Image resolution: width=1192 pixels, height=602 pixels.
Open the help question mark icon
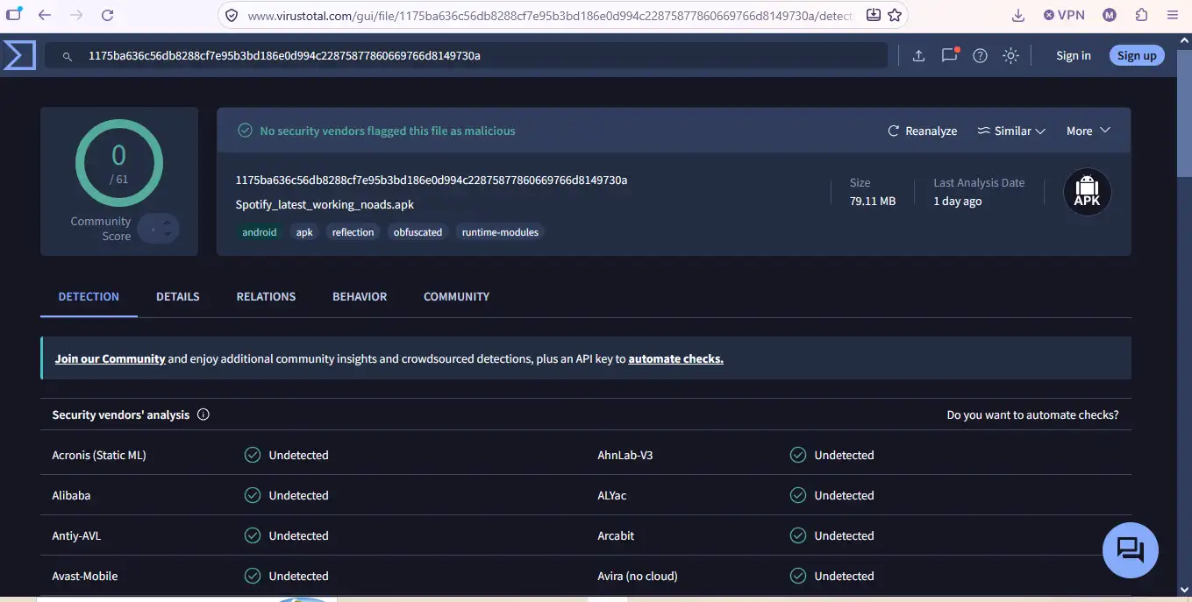click(x=981, y=55)
